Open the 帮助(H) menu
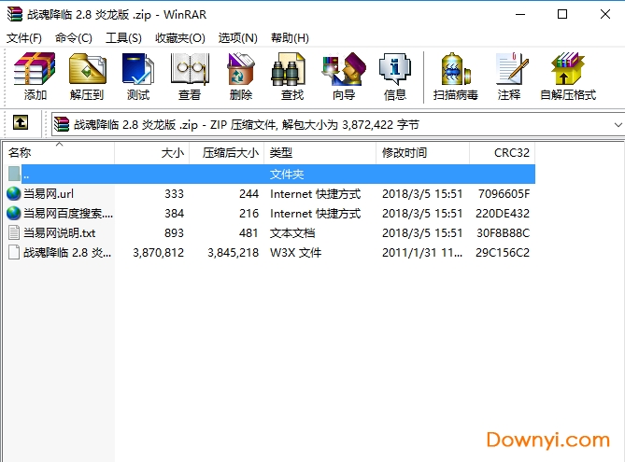 coord(290,38)
